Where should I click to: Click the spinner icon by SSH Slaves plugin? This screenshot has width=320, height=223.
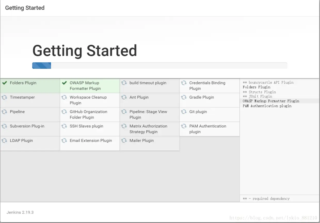[x=64, y=126]
